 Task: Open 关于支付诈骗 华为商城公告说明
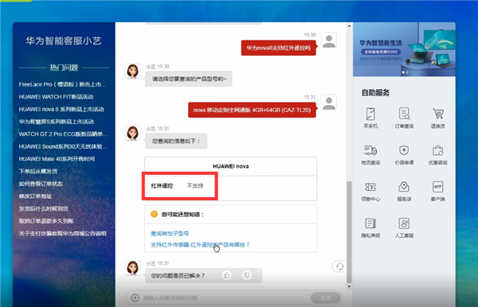tap(62, 234)
